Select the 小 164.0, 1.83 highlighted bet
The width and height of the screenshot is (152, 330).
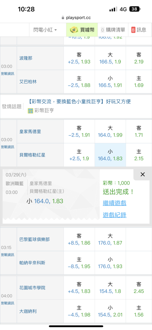tap(110, 155)
